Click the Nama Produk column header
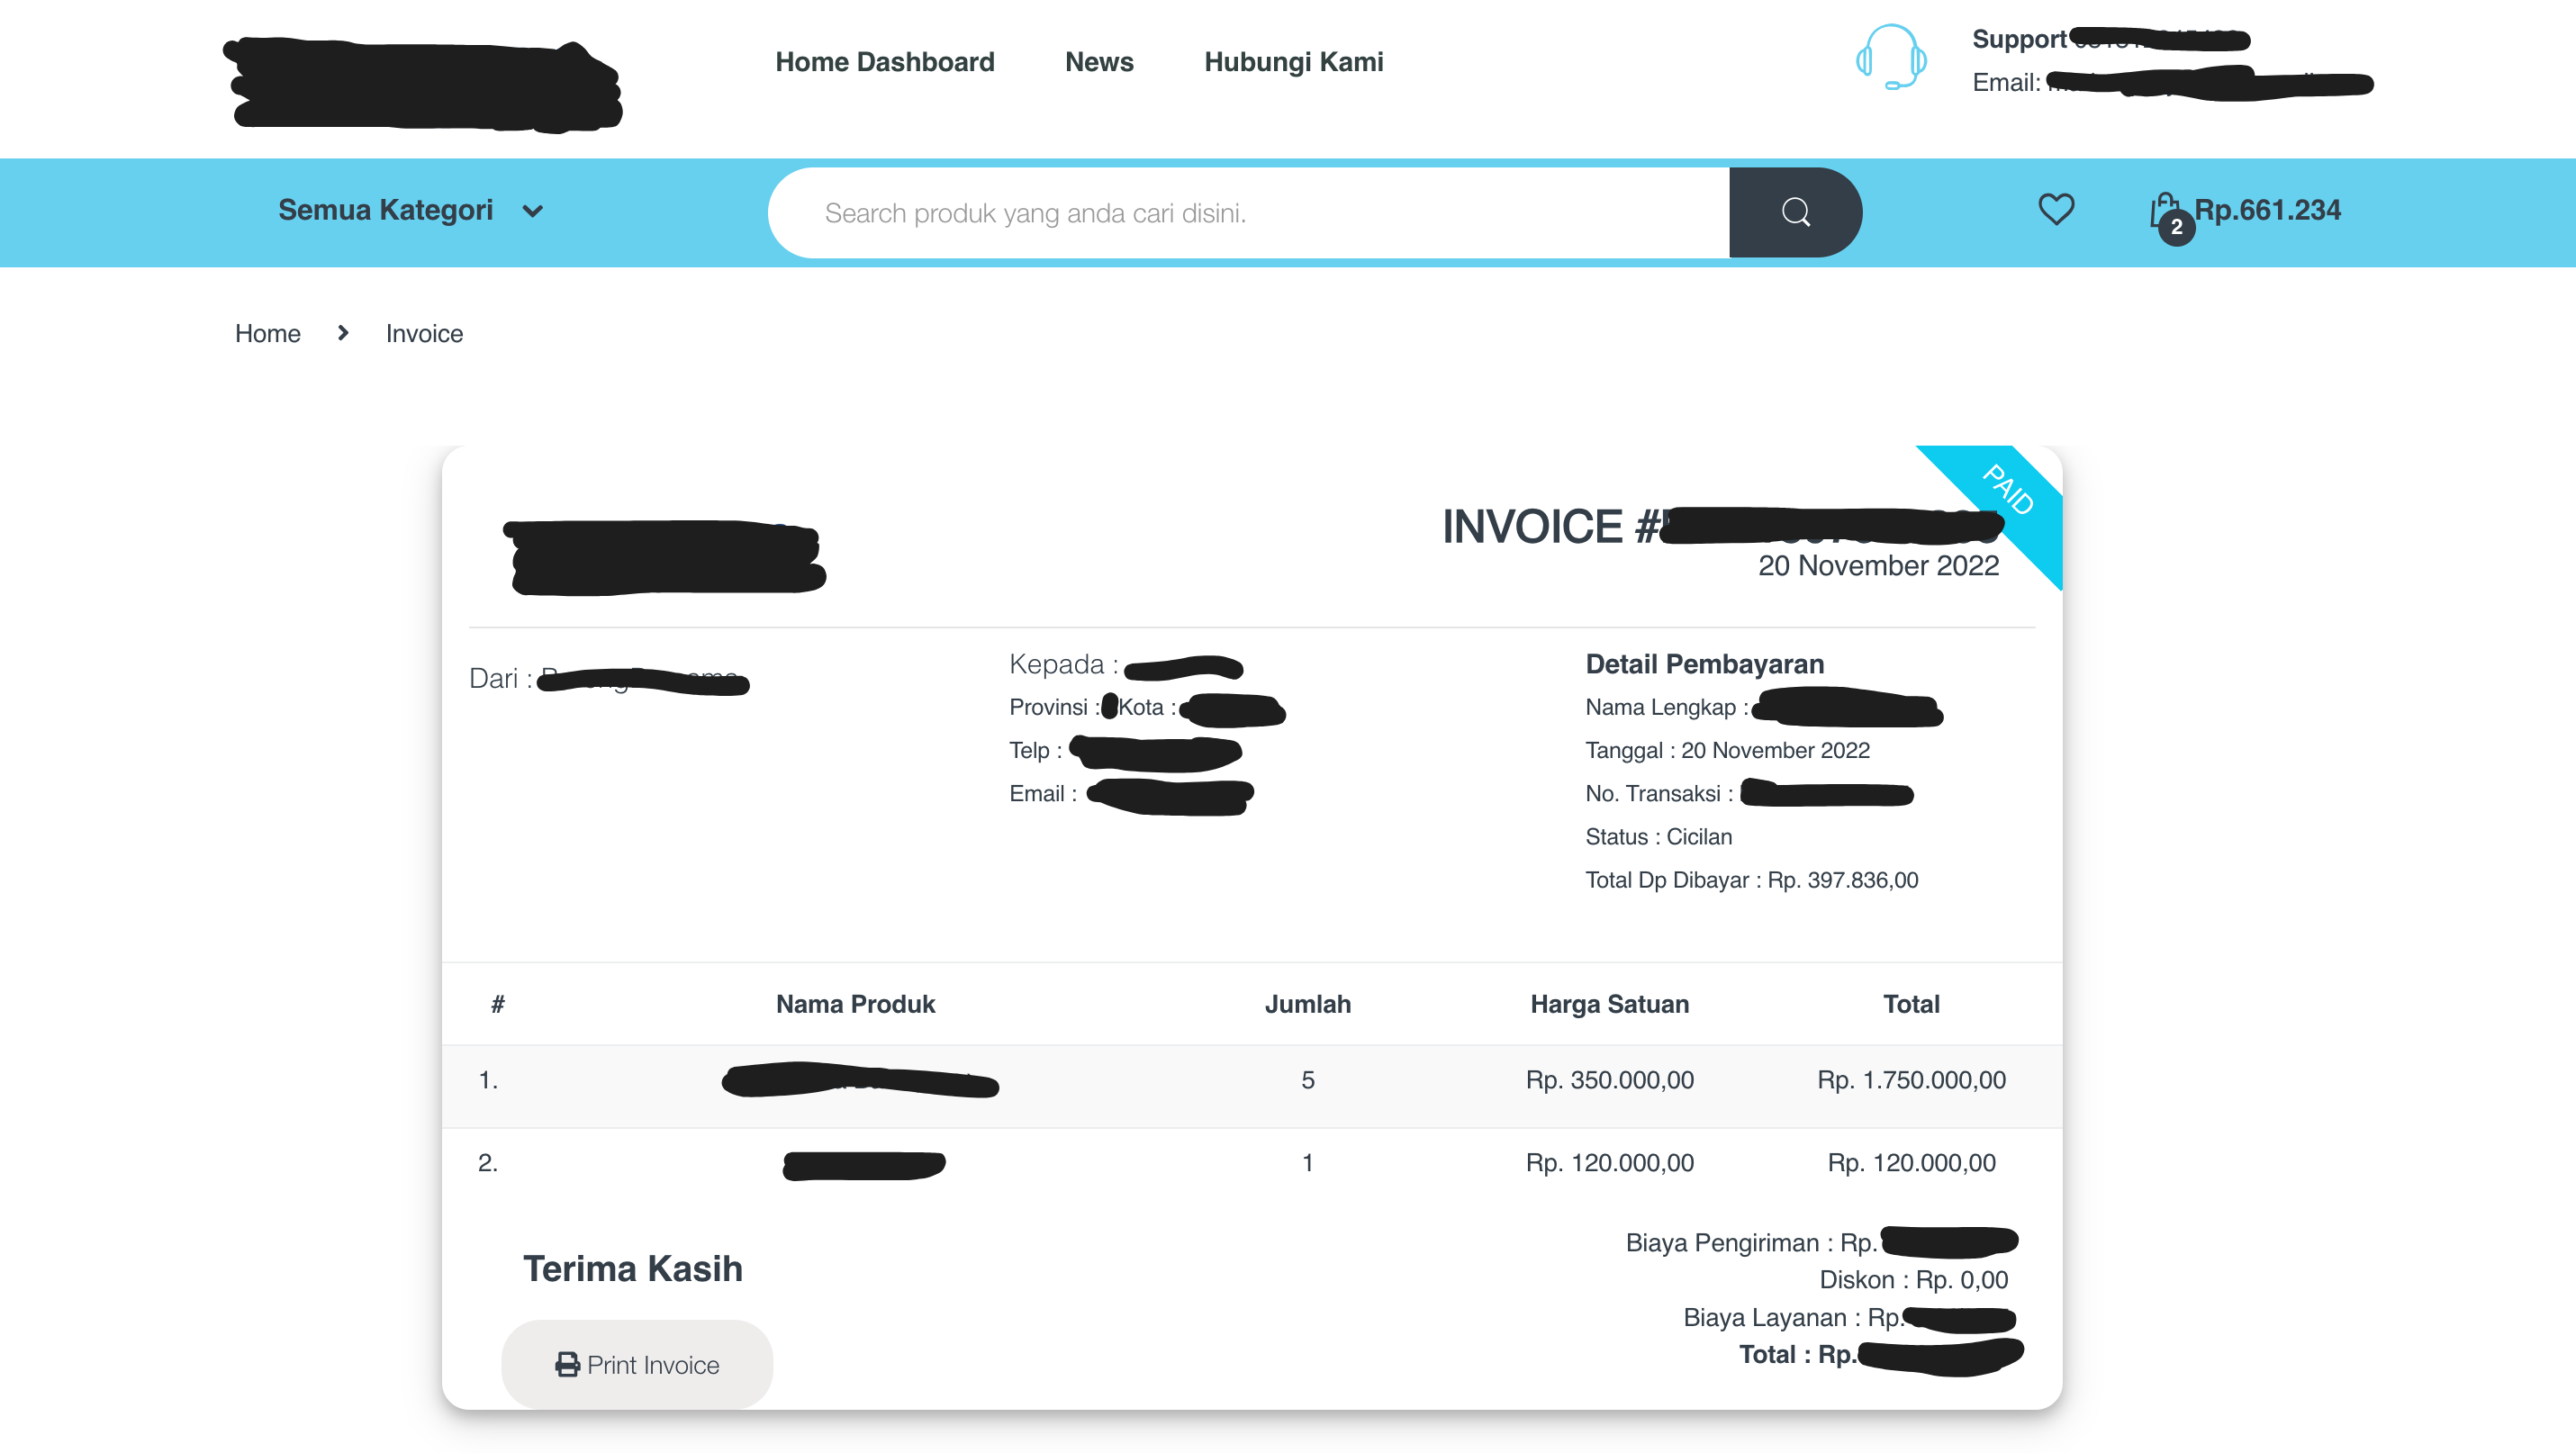2576x1453 pixels. click(855, 1004)
